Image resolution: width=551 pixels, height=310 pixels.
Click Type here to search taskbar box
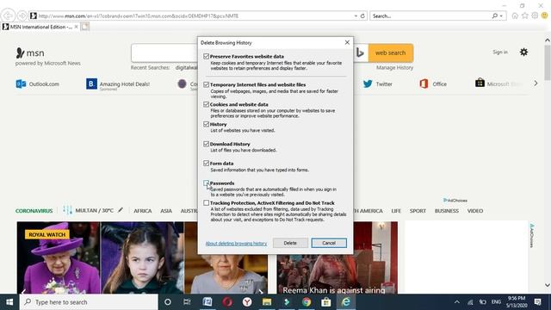click(89, 302)
